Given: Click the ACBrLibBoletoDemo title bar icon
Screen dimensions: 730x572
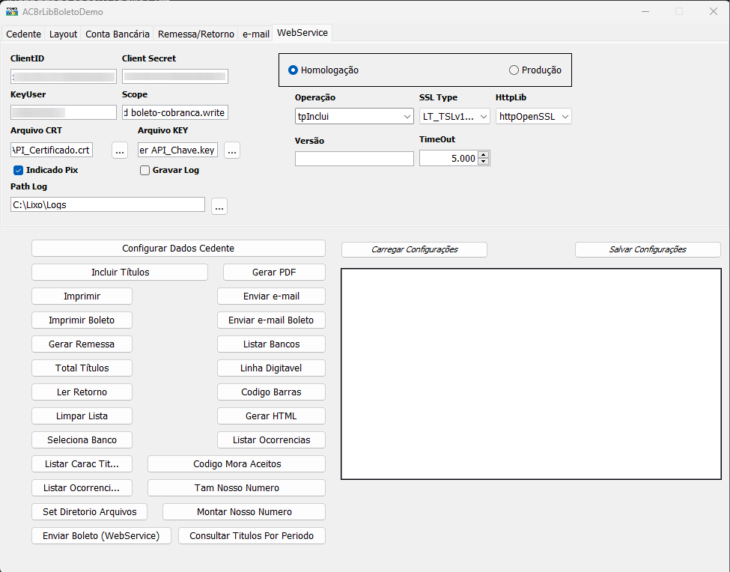Looking at the screenshot, I should (12, 12).
